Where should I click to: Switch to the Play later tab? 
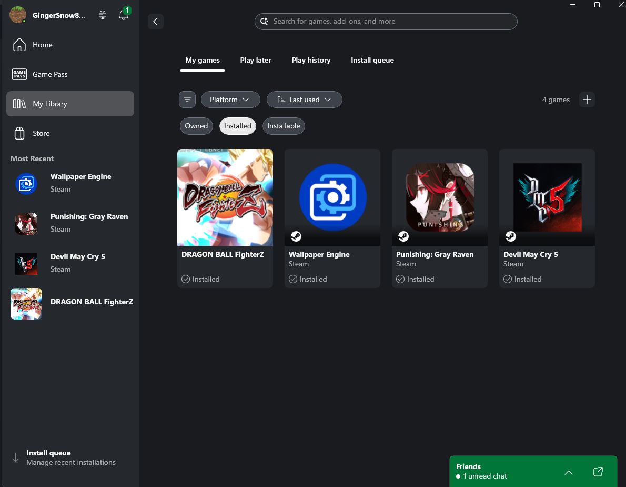click(256, 61)
